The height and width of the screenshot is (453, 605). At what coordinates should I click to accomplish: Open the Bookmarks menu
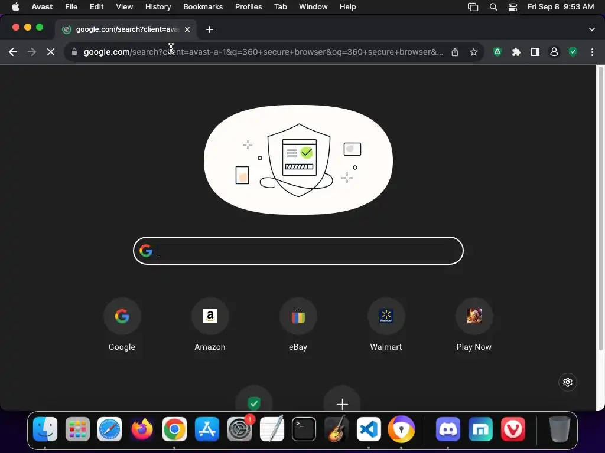(x=203, y=7)
